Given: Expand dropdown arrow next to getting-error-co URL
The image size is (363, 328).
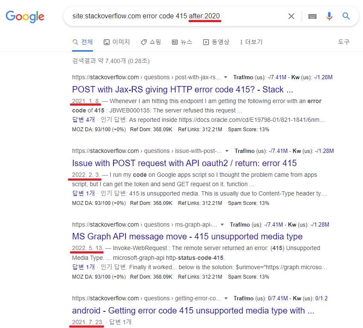Looking at the screenshot, I should click(x=226, y=299).
